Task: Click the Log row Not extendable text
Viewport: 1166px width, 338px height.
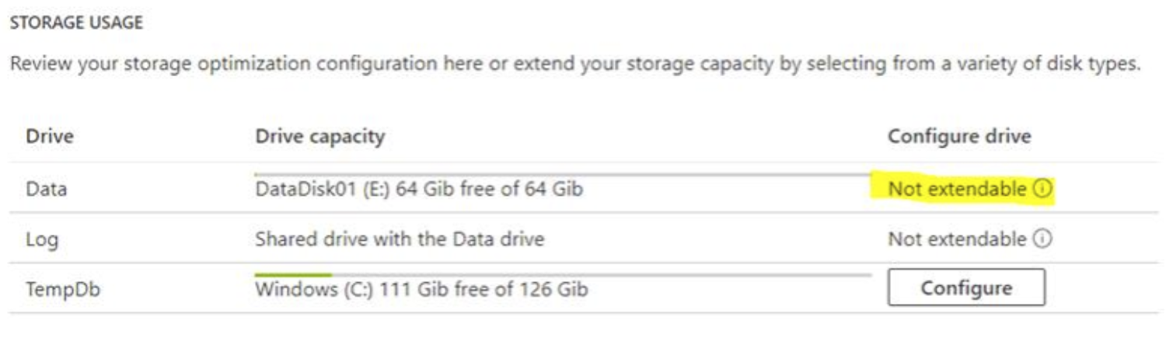Action: pos(957,239)
